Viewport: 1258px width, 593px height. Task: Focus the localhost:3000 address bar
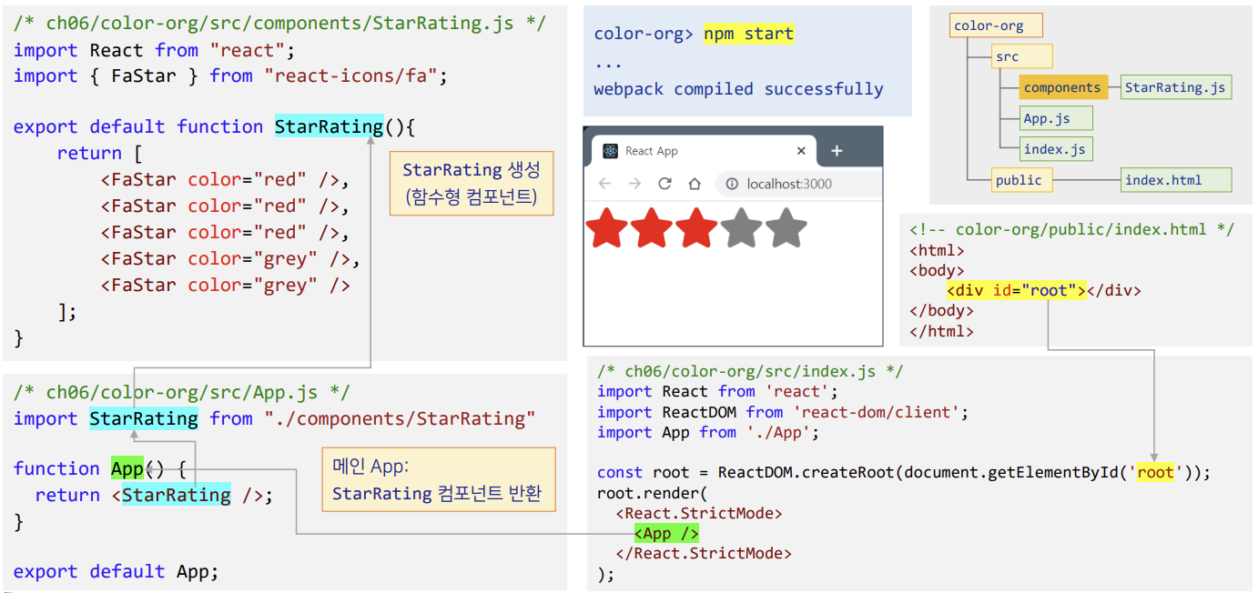click(x=800, y=184)
